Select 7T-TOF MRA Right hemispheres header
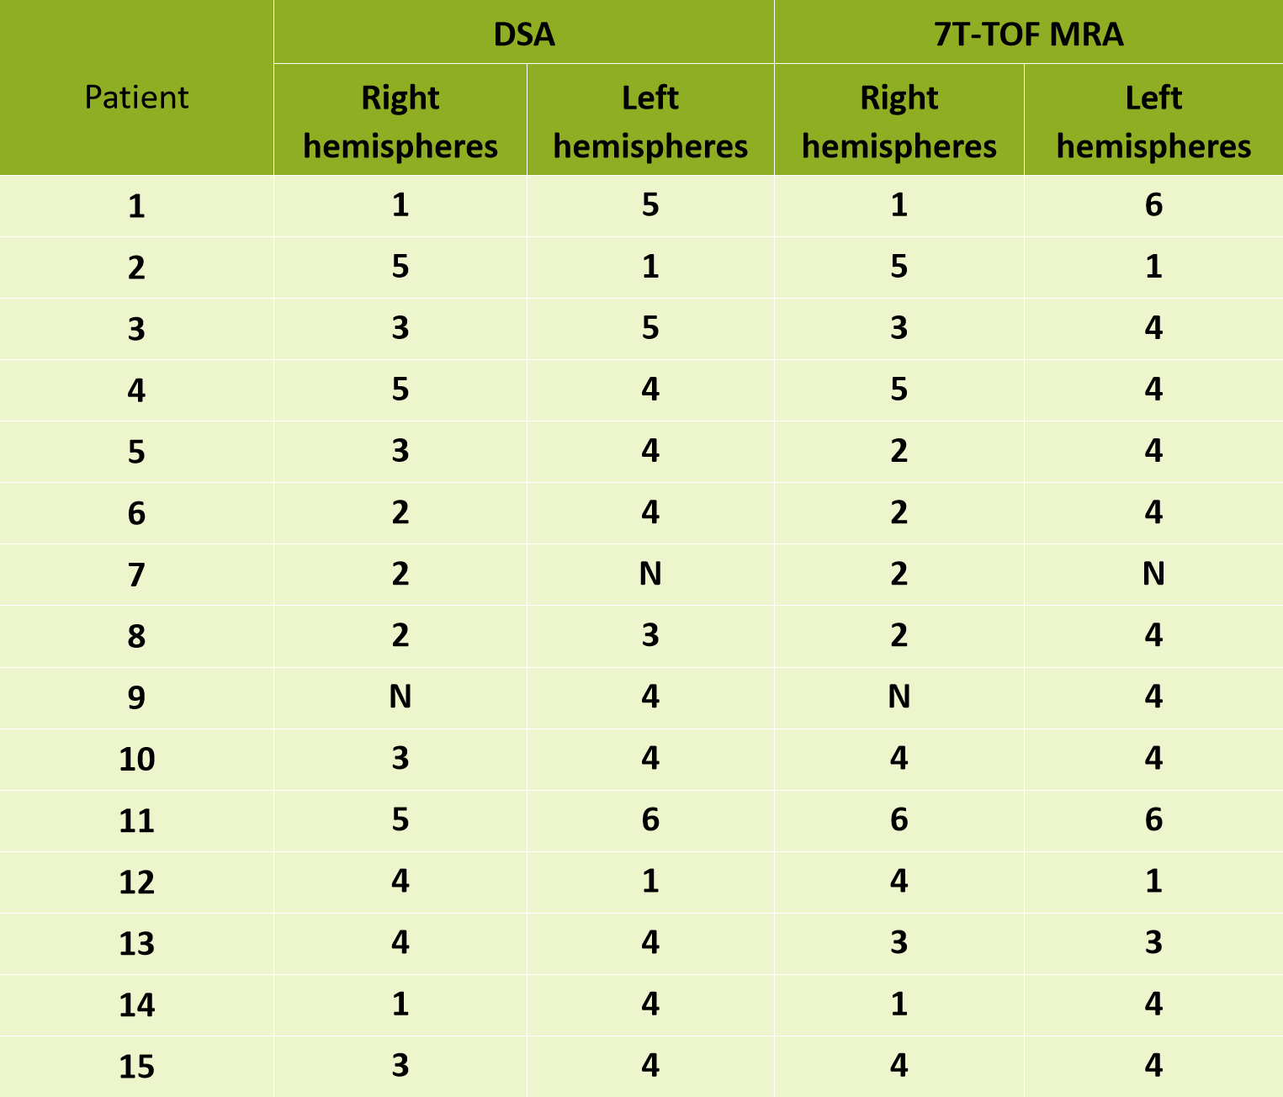 pyautogui.click(x=899, y=122)
